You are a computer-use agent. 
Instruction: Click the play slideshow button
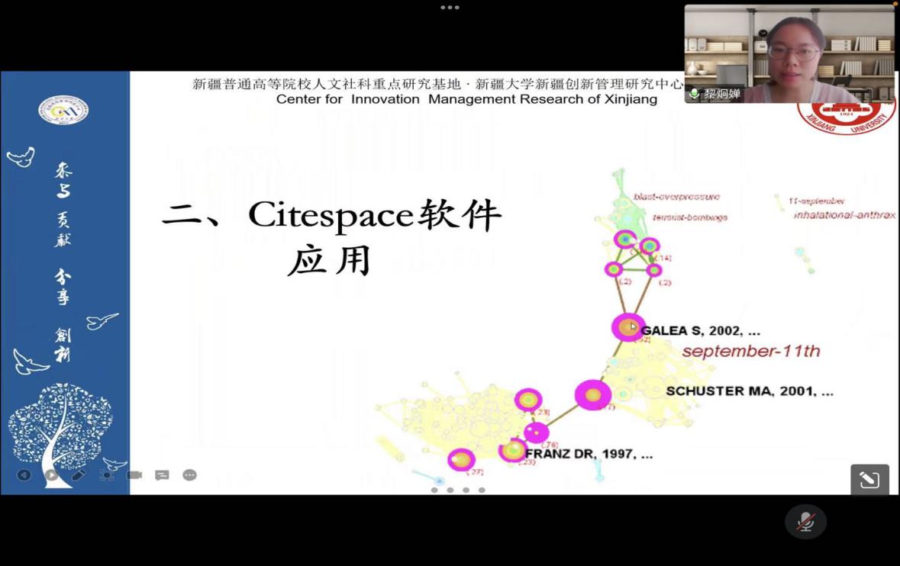[52, 474]
